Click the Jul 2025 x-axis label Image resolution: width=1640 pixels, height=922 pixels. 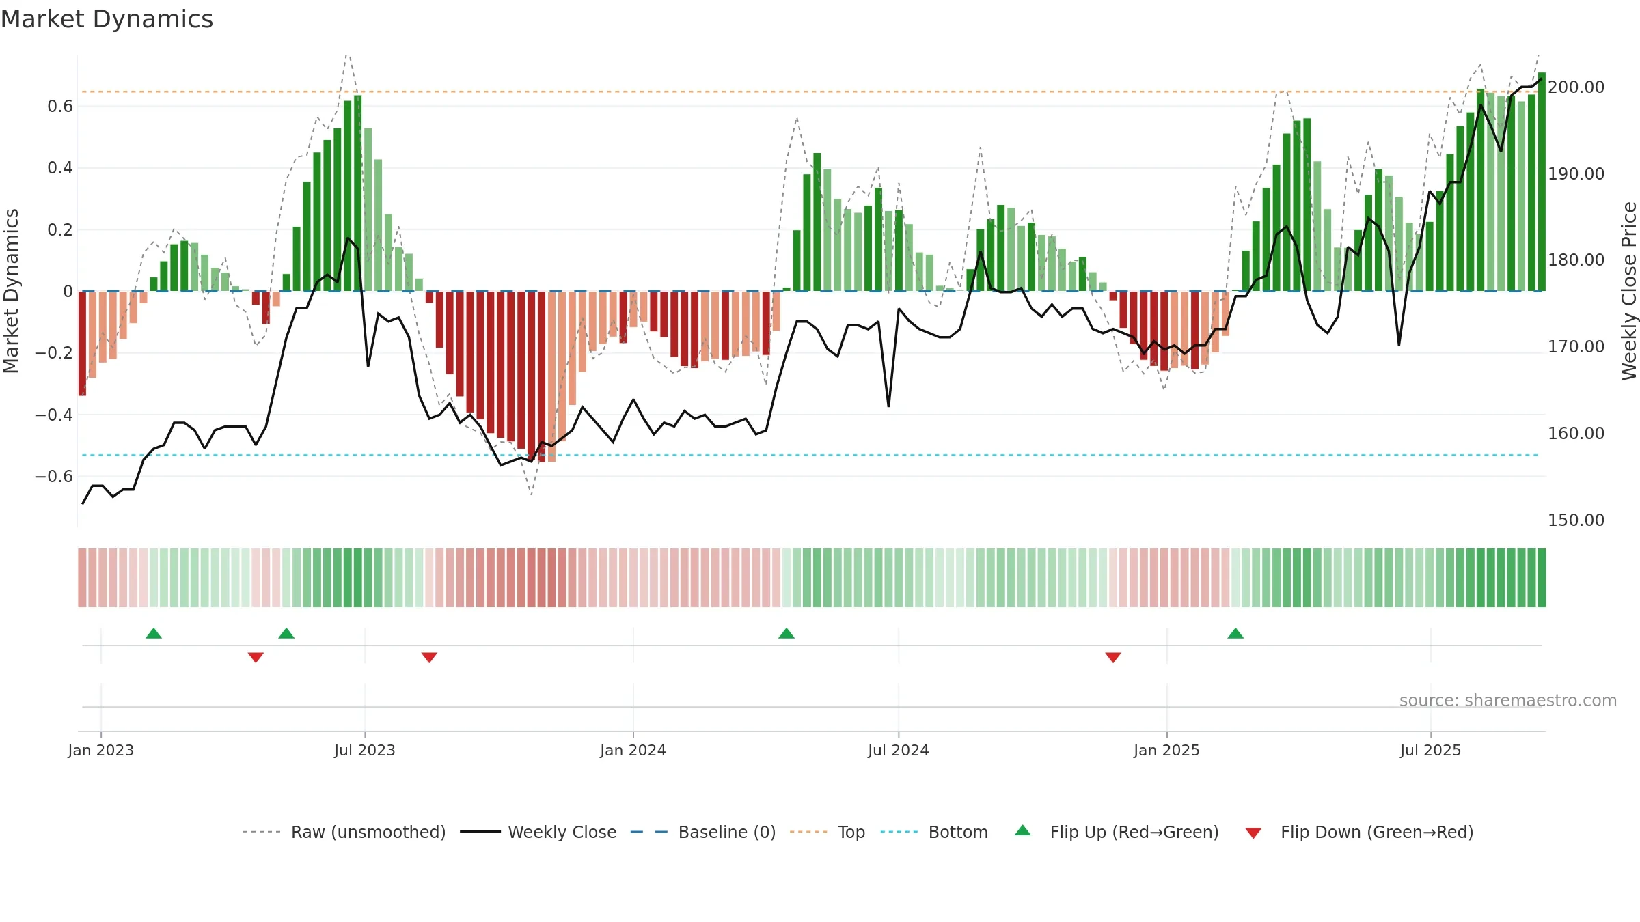(x=1431, y=750)
